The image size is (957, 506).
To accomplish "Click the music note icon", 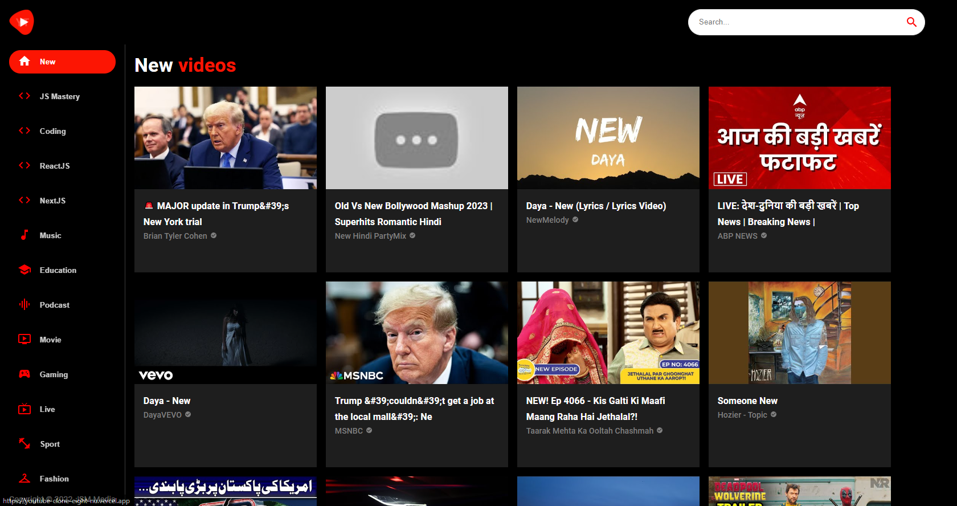I will [24, 235].
